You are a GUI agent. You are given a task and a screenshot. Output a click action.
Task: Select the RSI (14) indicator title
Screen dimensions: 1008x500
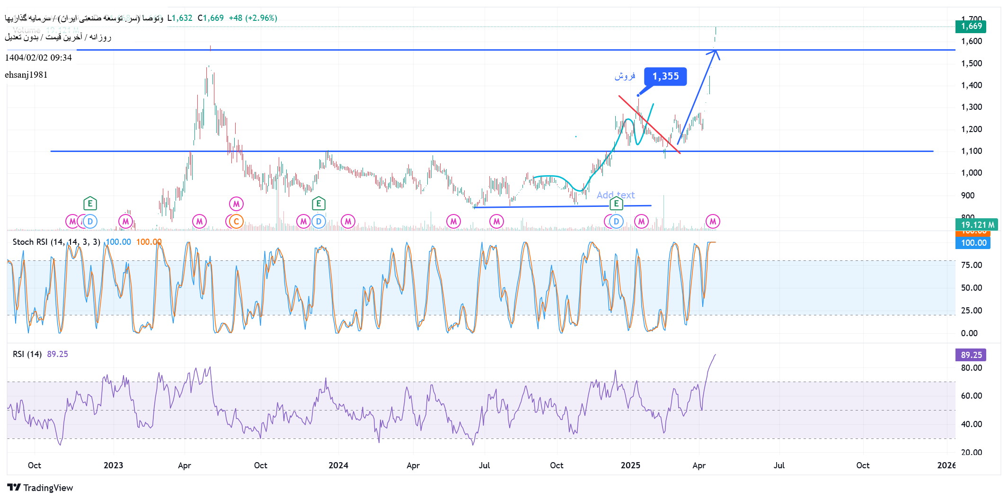pos(27,354)
